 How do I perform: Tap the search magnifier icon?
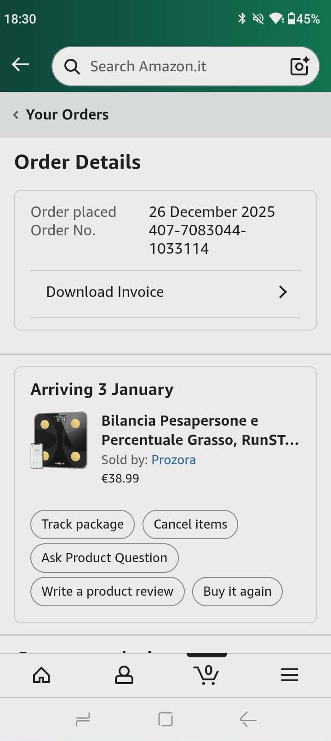72,67
